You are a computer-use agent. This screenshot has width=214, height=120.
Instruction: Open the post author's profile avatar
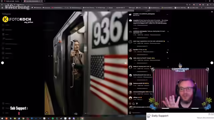click(130, 14)
